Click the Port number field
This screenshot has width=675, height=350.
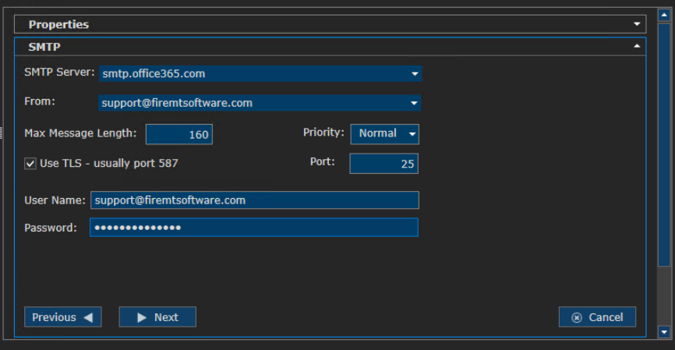click(383, 164)
